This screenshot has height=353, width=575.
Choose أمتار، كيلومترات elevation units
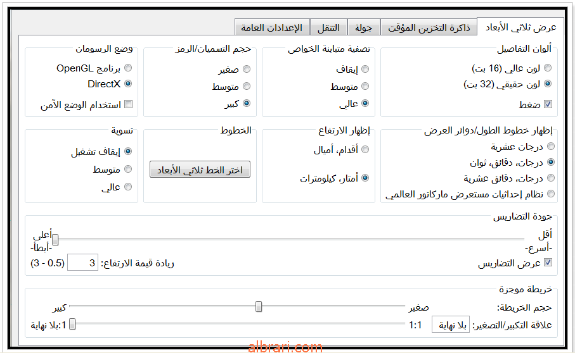click(365, 178)
